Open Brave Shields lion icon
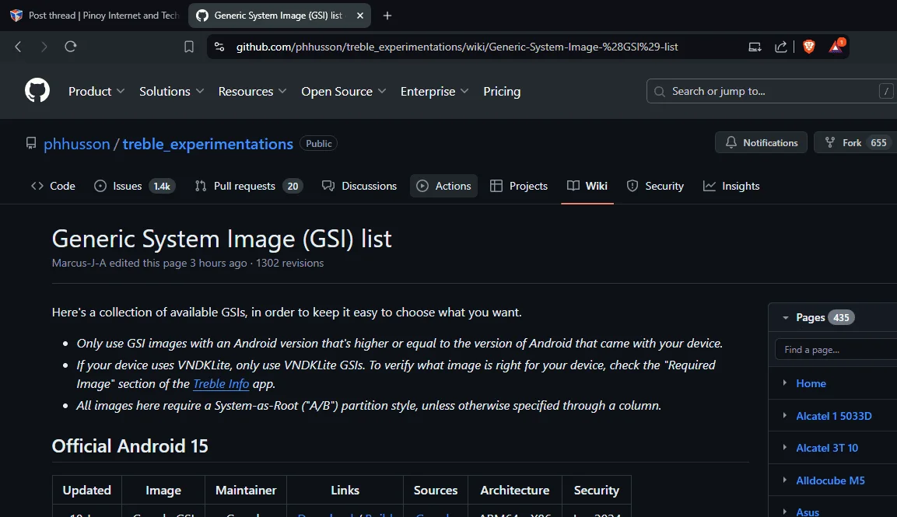Viewport: 897px width, 517px height. pos(809,47)
